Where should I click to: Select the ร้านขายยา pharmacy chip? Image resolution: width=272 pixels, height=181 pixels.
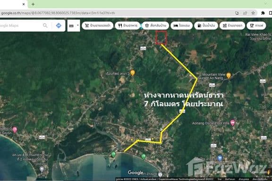[x=232, y=25]
